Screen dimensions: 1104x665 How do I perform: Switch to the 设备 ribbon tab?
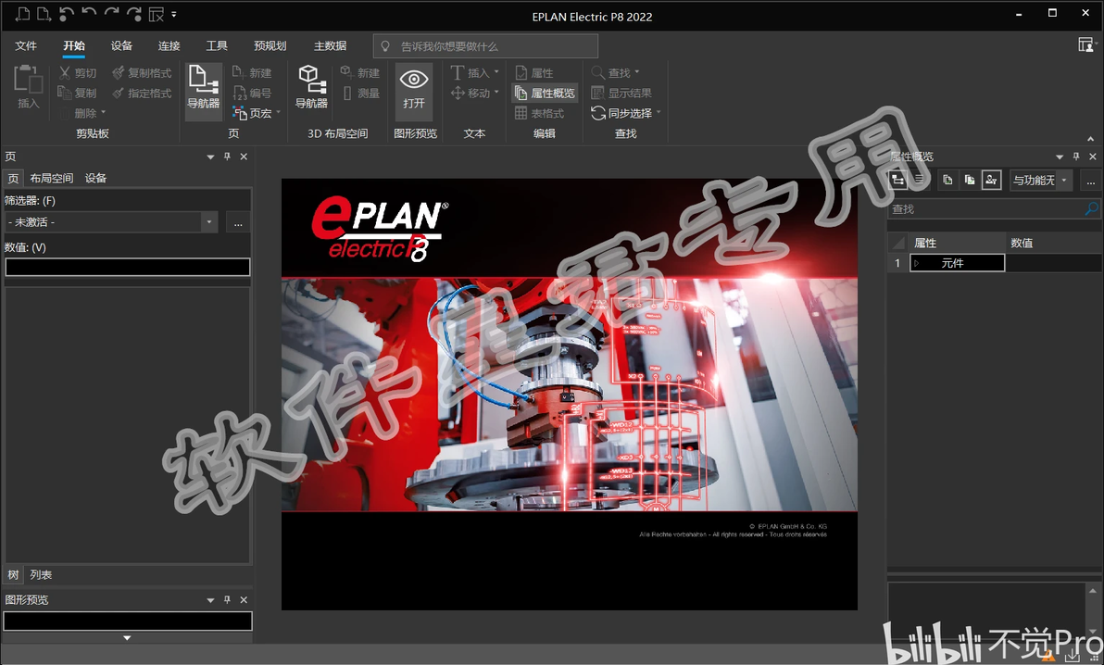tap(121, 45)
